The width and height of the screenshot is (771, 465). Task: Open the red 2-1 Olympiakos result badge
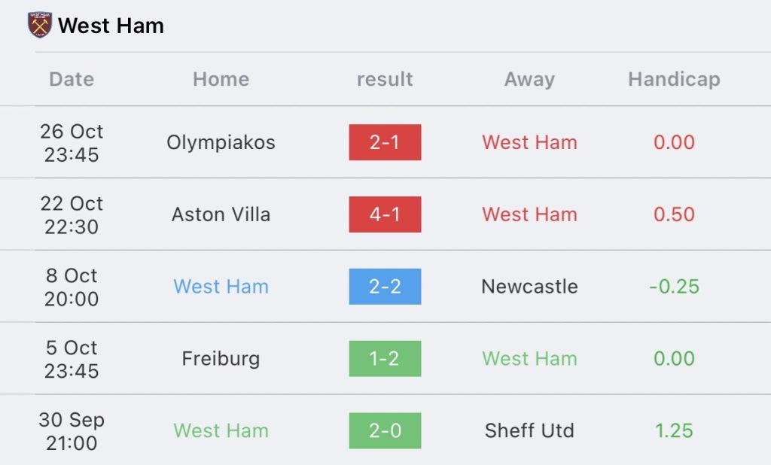(x=385, y=142)
